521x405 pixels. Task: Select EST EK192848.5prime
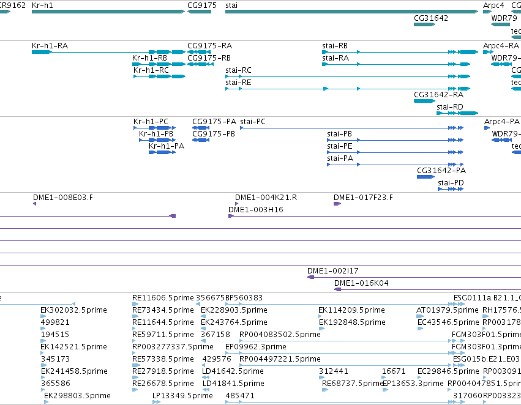(321, 329)
